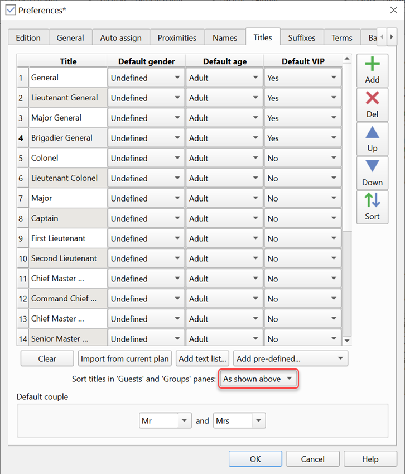This screenshot has width=405, height=474.
Task: Confirm changes with OK button
Action: (x=255, y=459)
